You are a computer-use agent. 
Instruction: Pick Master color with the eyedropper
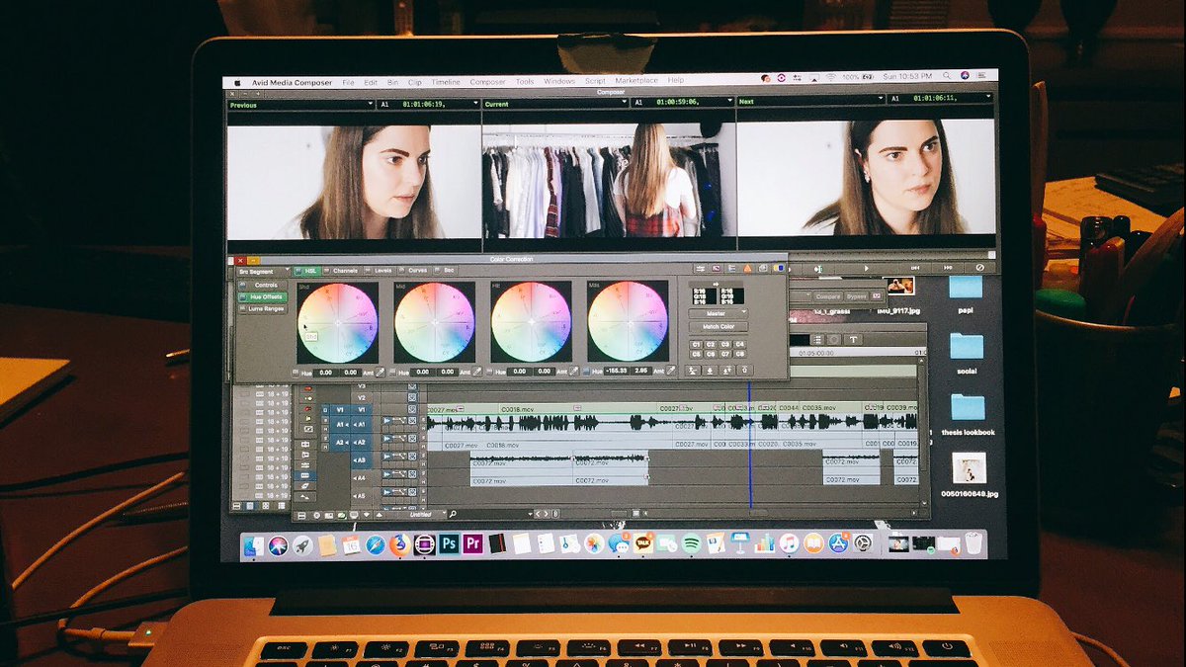tap(671, 372)
